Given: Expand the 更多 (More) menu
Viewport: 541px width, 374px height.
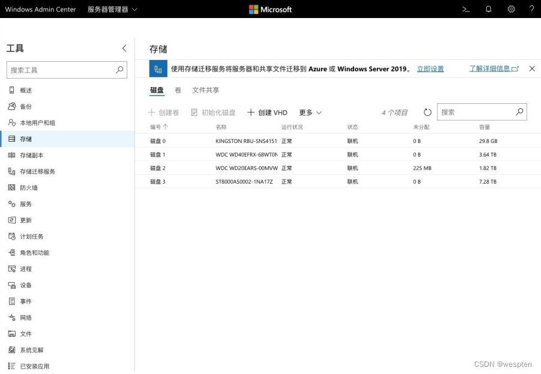Looking at the screenshot, I should pos(310,112).
